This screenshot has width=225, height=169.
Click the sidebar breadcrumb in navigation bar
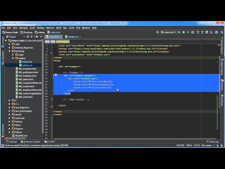pos(40,32)
